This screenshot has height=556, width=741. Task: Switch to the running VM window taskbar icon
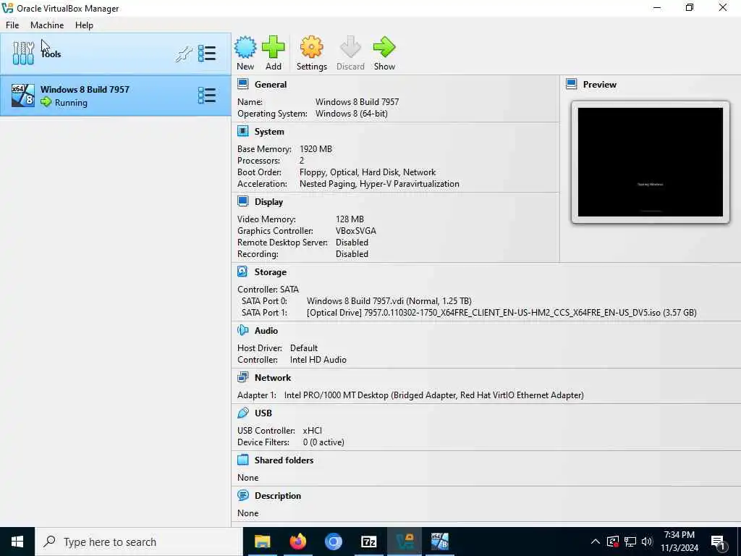439,542
